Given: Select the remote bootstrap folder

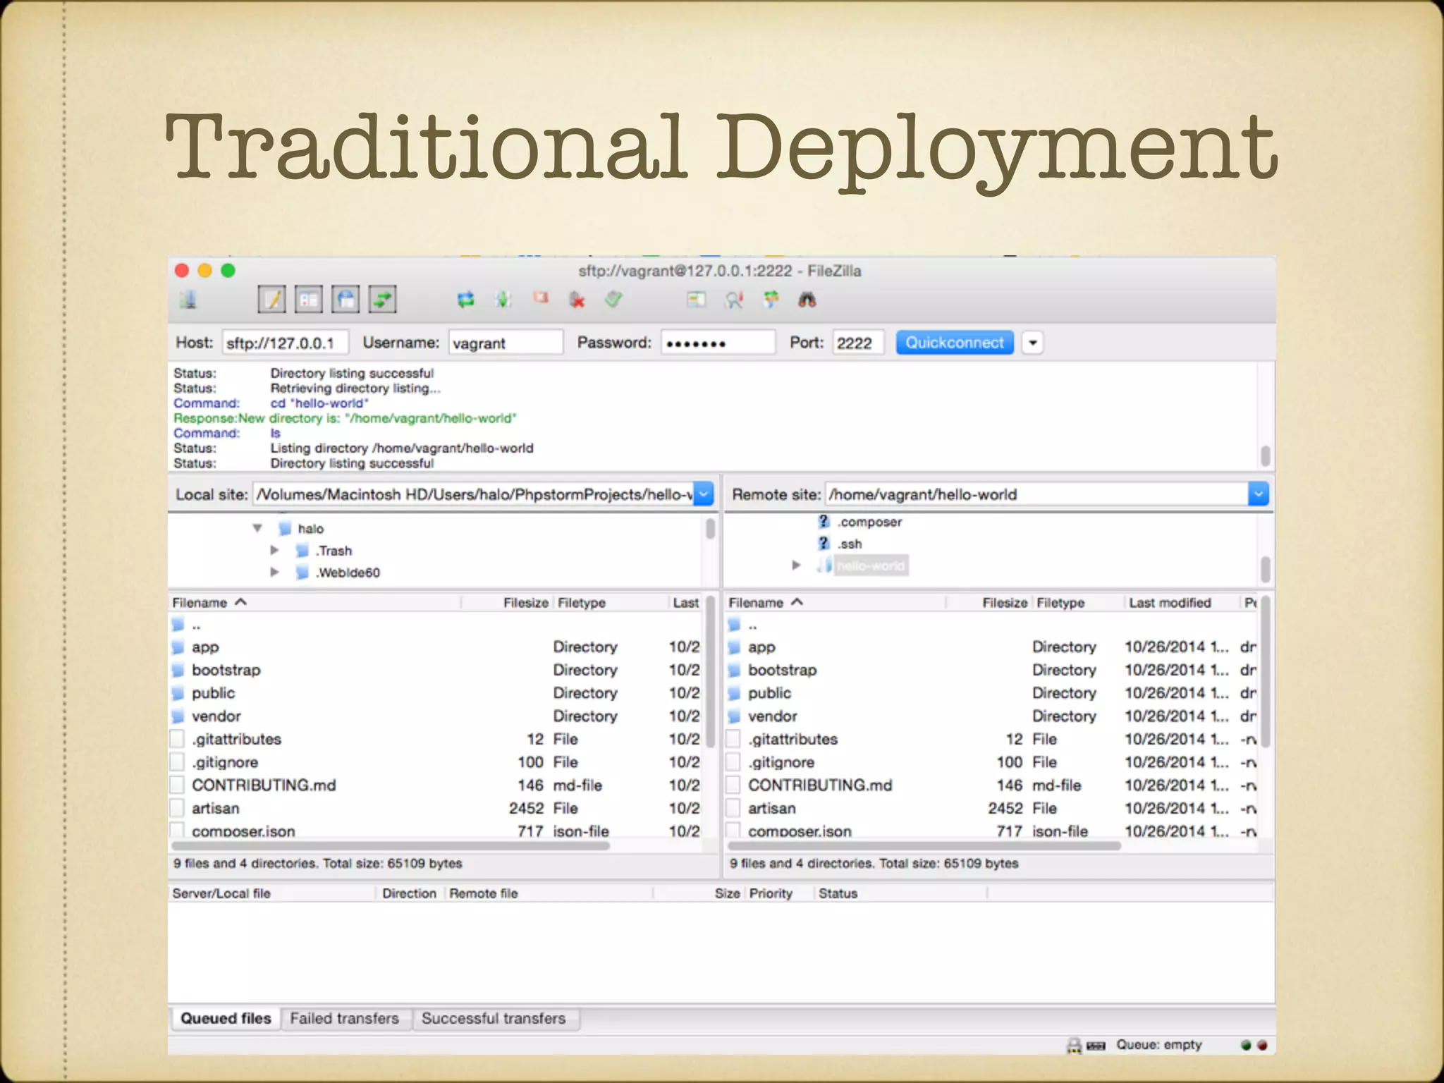Looking at the screenshot, I should [992, 670].
